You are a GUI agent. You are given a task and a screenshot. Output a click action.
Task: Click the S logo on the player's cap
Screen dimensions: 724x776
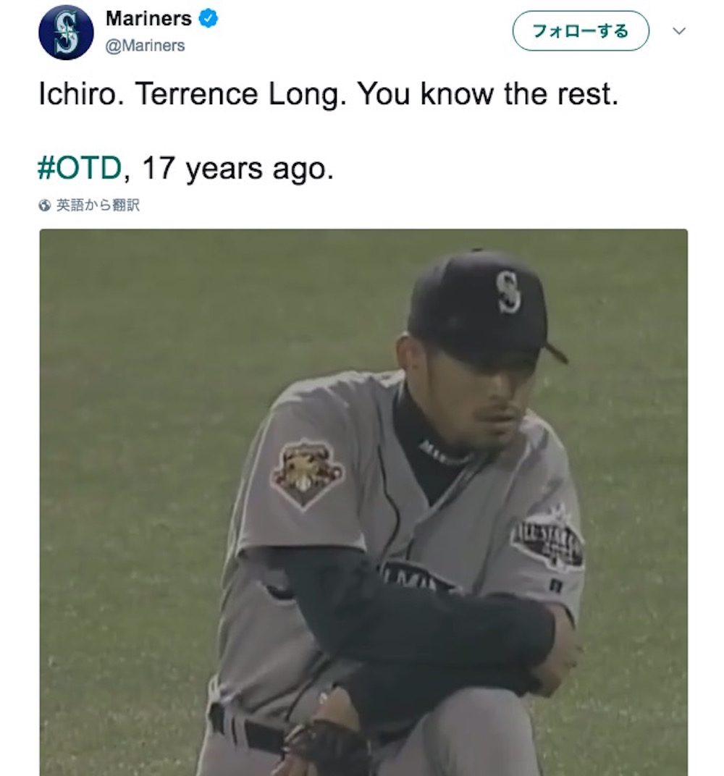[508, 292]
